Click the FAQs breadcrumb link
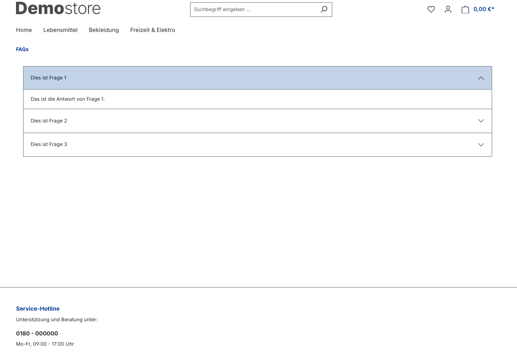The width and height of the screenshot is (517, 355). 22,49
